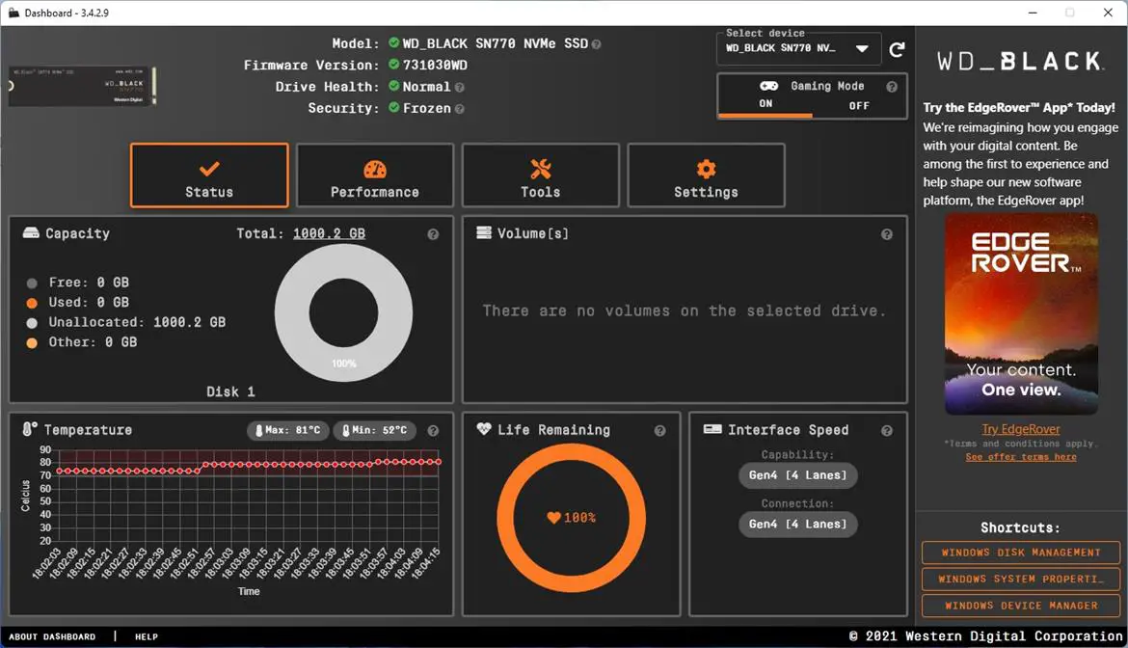Image resolution: width=1128 pixels, height=648 pixels.
Task: Click green check icon beside Firmware Version
Action: [x=393, y=65]
